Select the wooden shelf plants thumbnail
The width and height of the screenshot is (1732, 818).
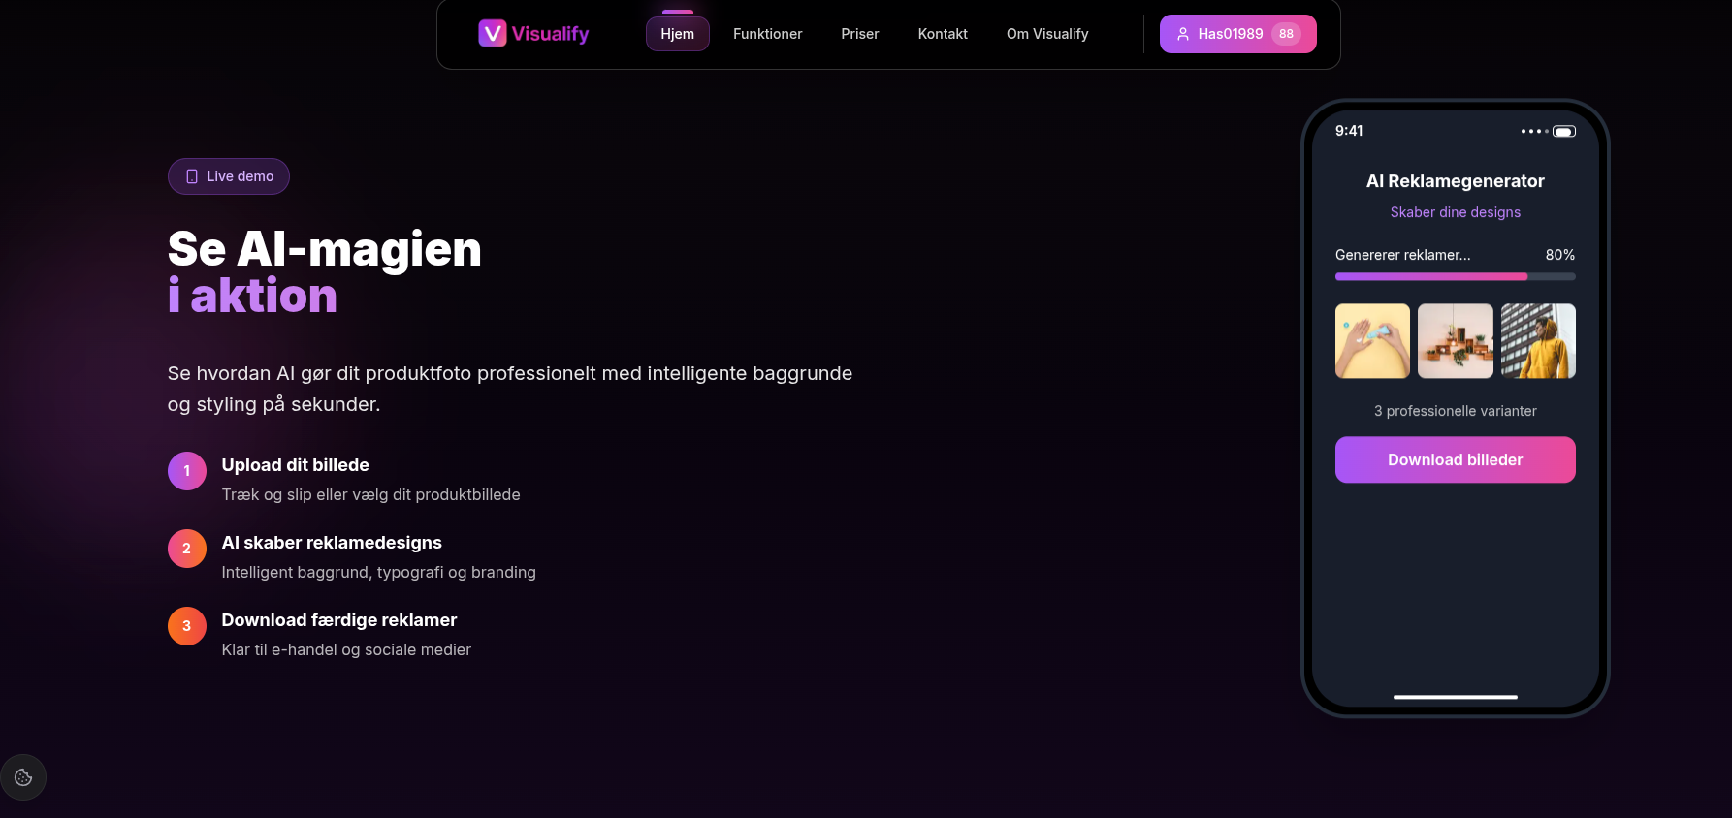coord(1455,341)
